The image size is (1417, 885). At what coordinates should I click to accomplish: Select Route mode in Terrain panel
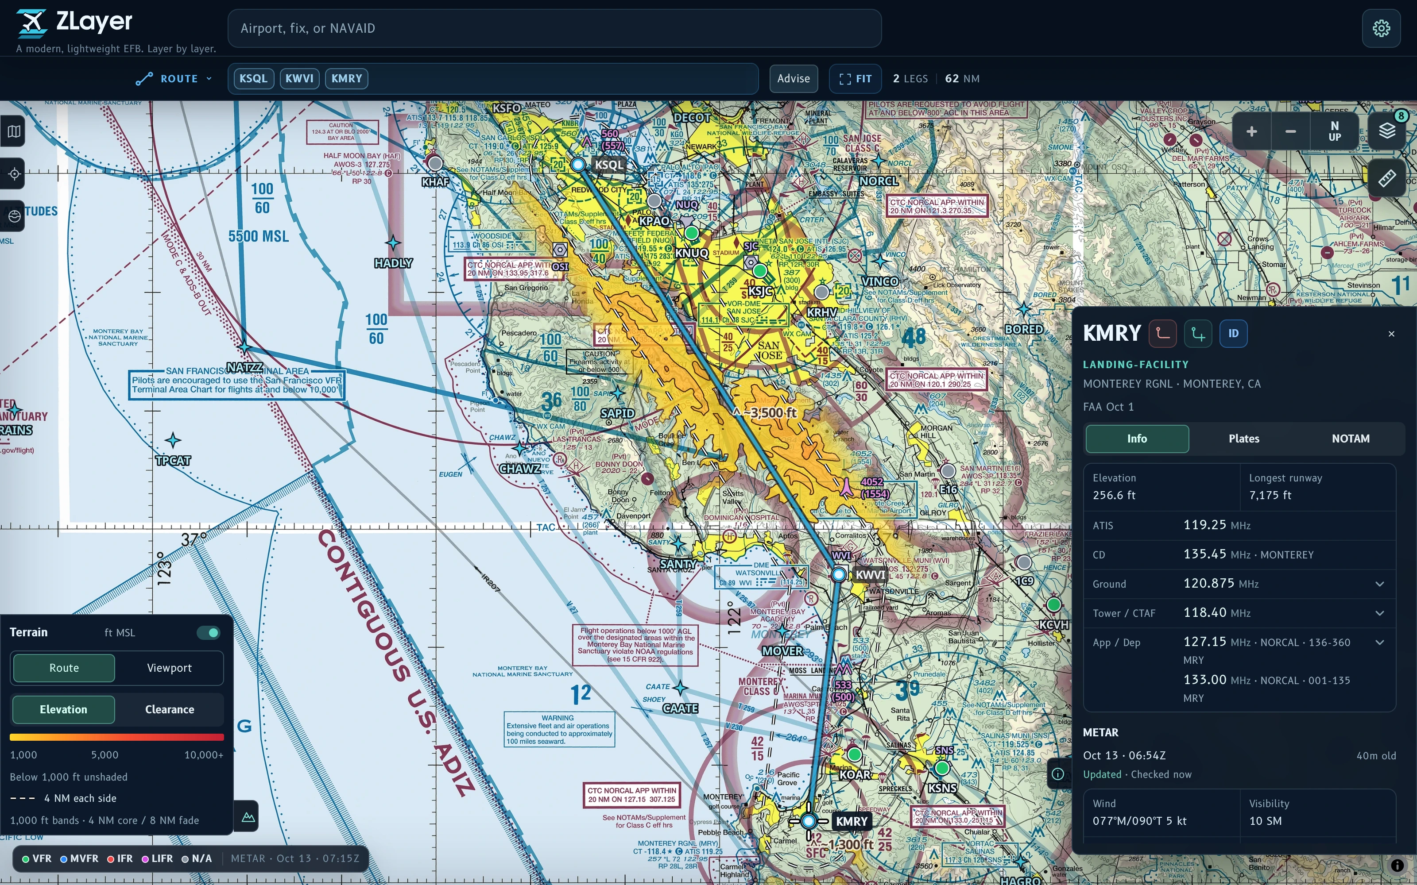tap(64, 668)
